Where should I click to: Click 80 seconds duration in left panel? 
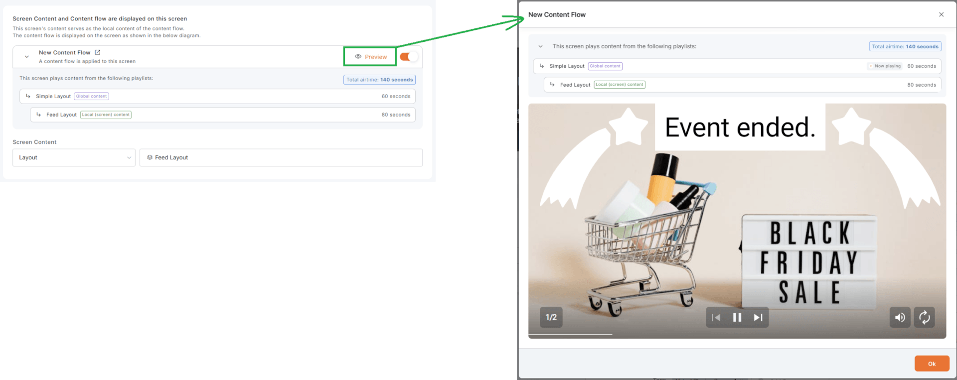point(396,115)
